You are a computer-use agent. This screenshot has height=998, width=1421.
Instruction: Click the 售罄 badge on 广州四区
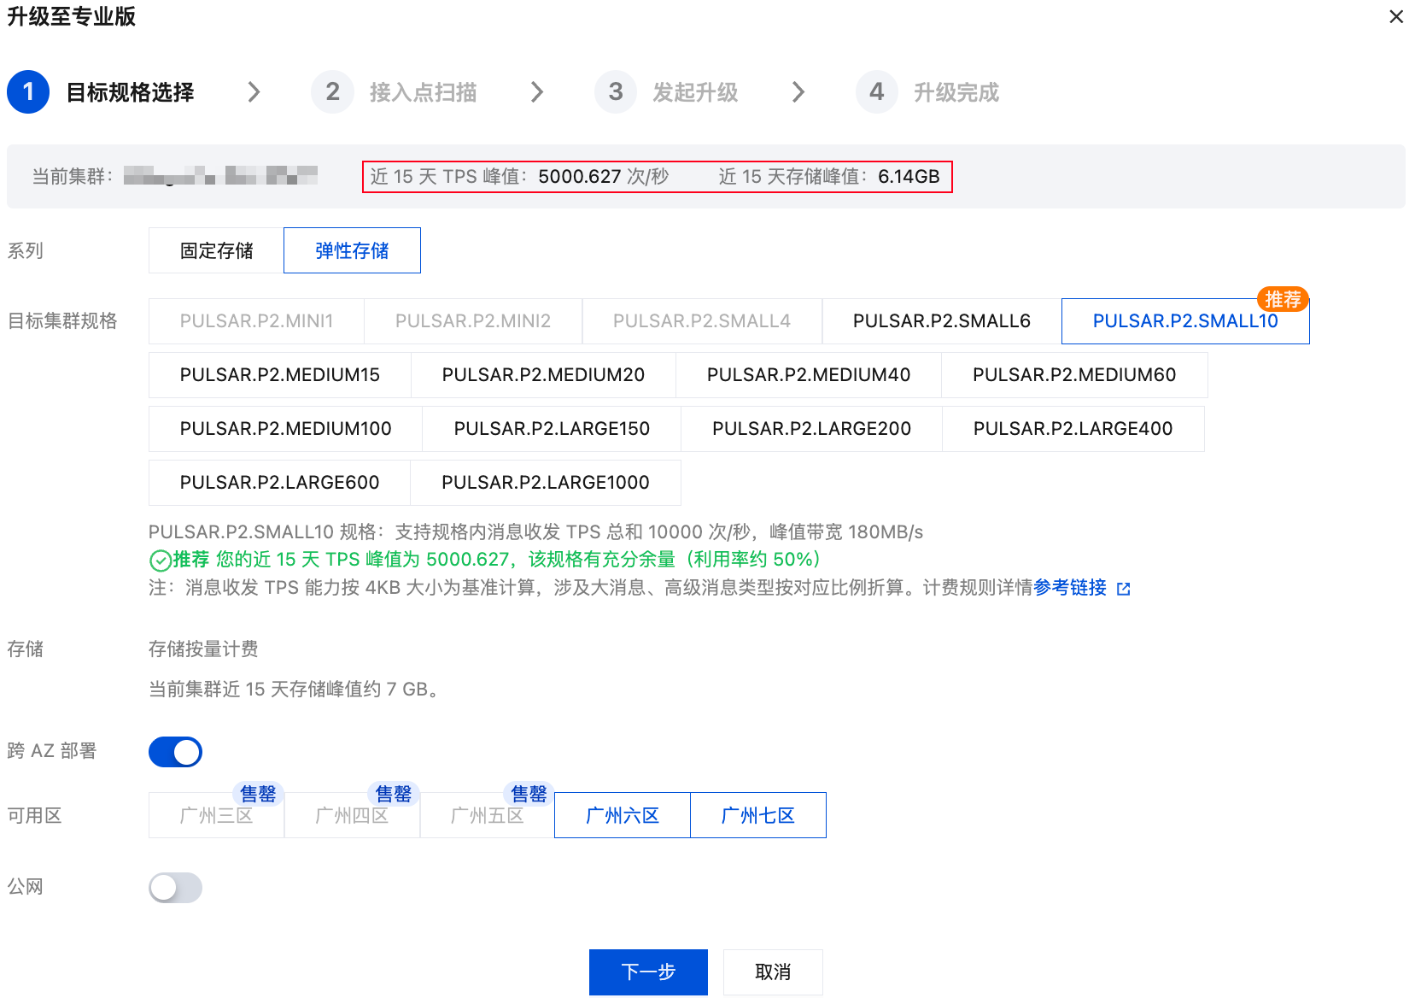tap(394, 794)
